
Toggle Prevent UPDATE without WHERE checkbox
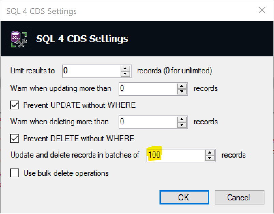(x=15, y=105)
